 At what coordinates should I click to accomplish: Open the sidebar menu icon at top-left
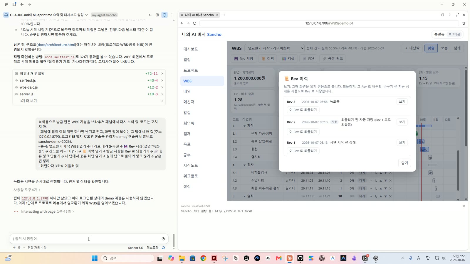point(6,4)
